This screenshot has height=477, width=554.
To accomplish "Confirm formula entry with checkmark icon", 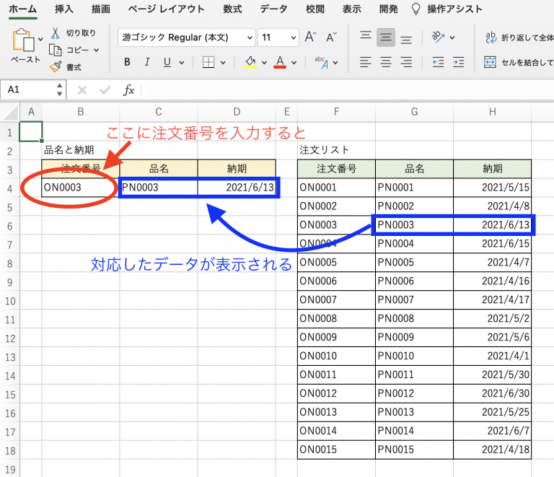I will [105, 90].
